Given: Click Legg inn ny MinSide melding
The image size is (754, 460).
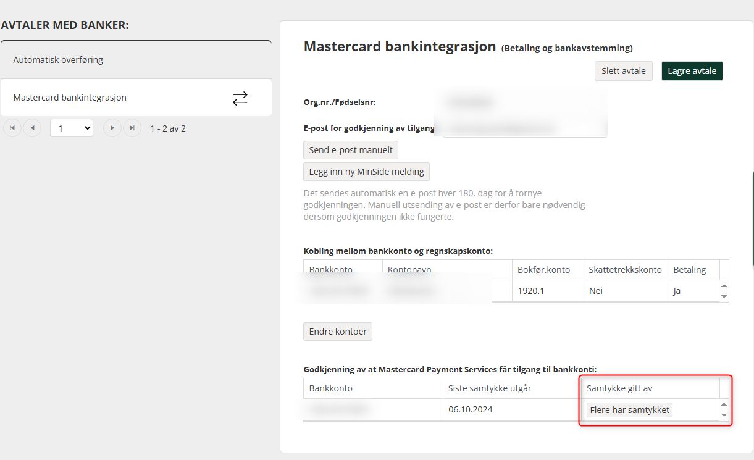Looking at the screenshot, I should 366,172.
